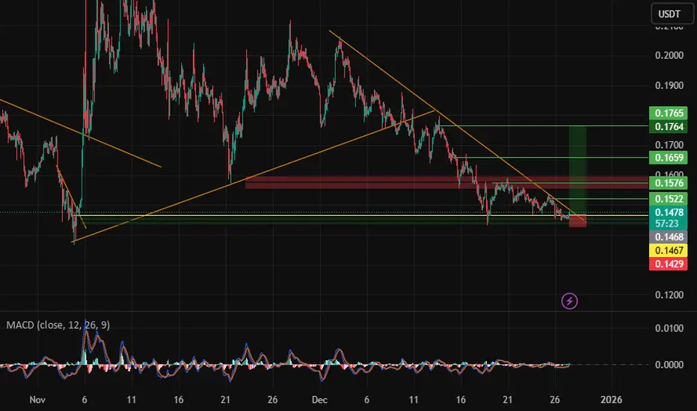Select the yellow 0.1467 price label

point(668,250)
